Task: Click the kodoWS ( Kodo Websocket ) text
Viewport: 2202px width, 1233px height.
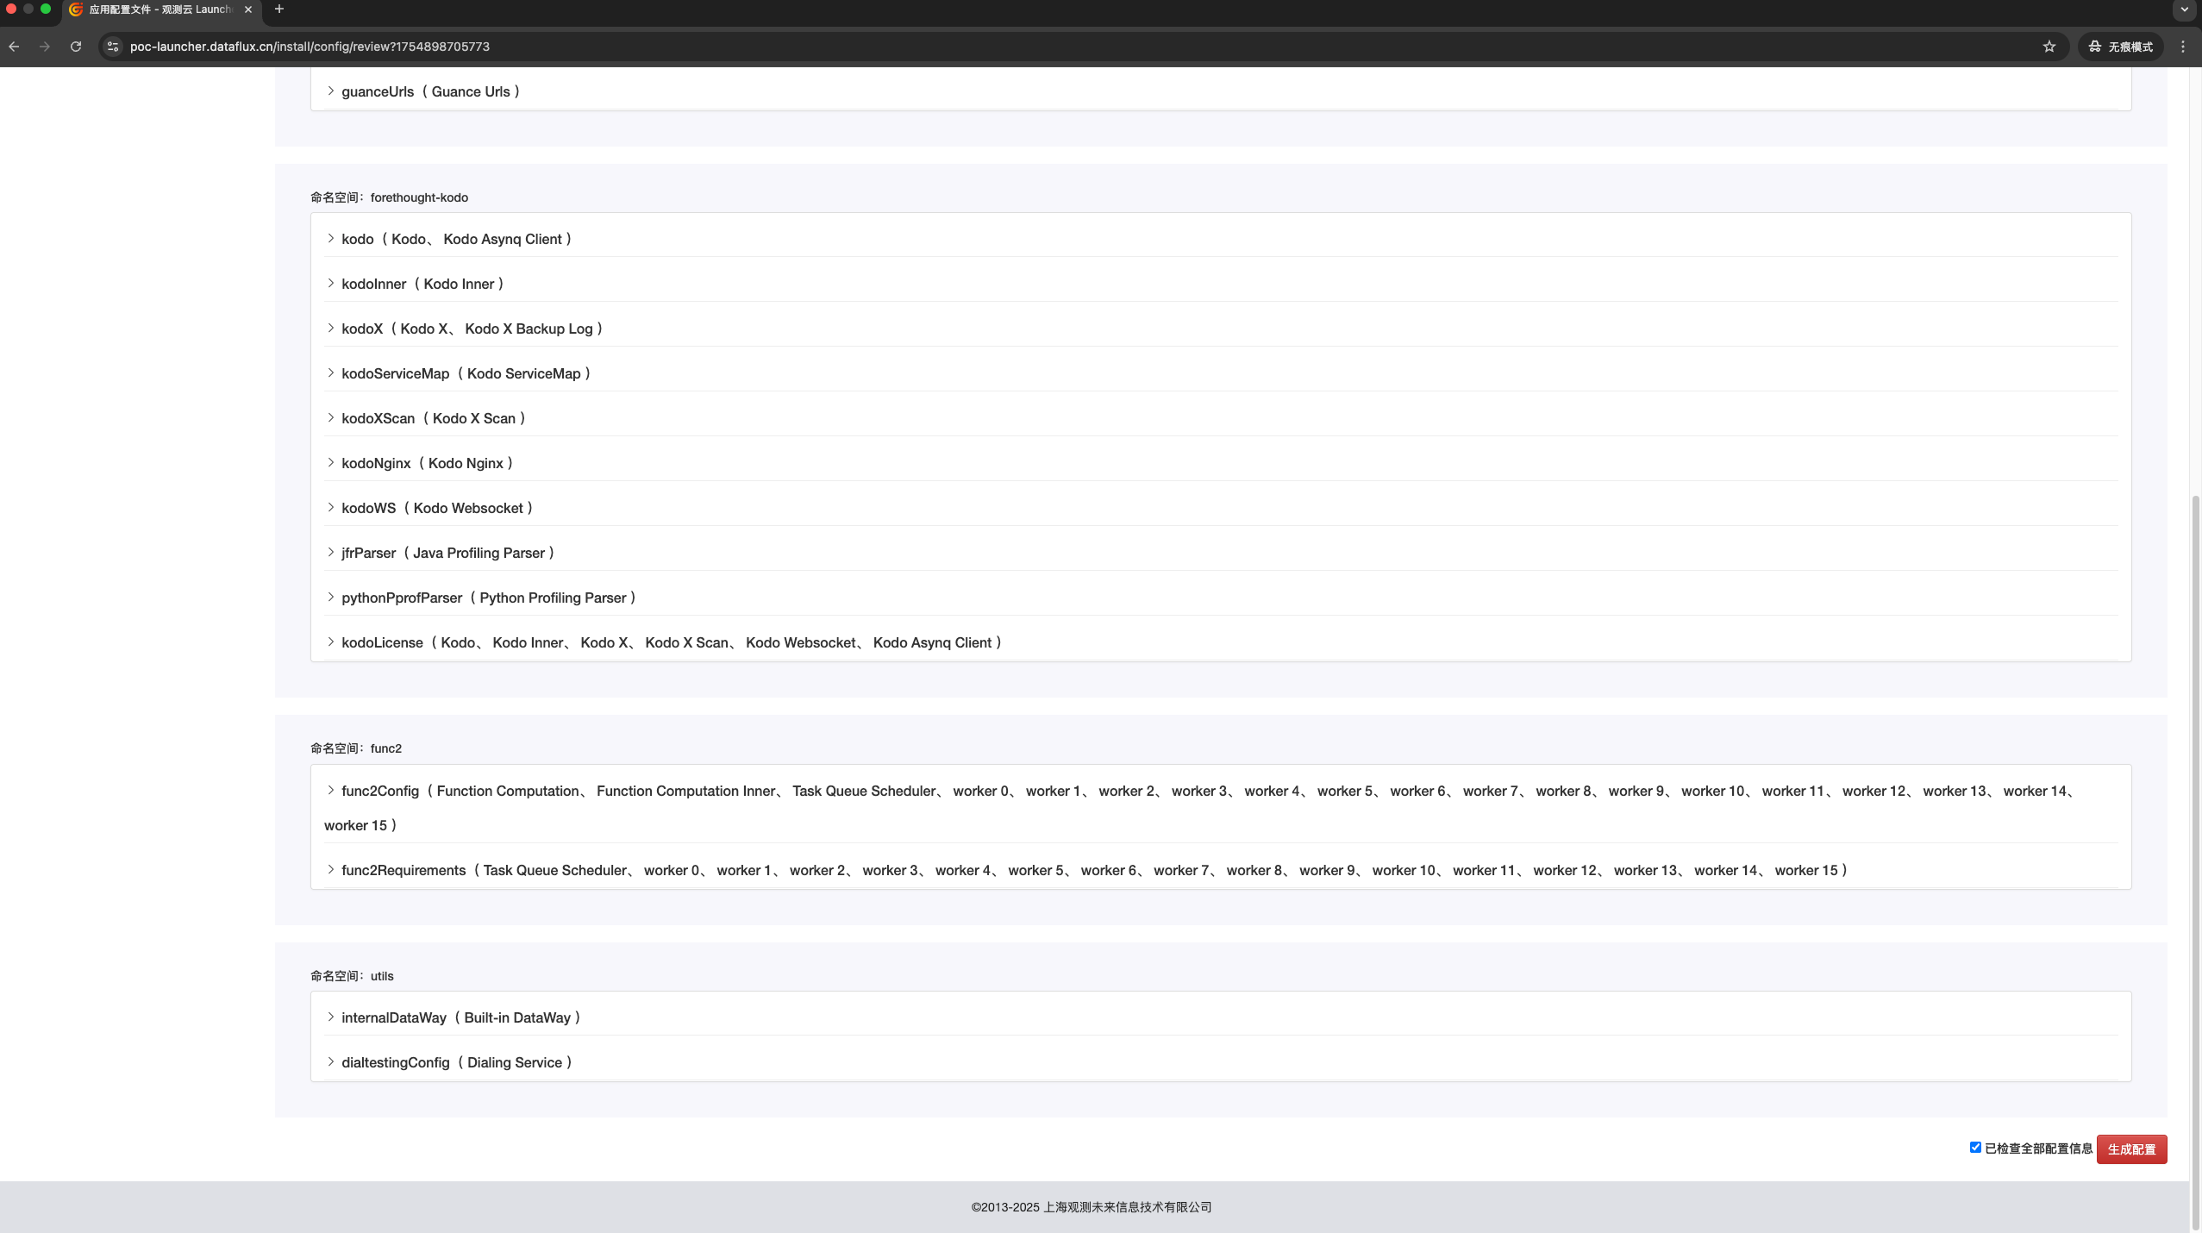Action: click(x=437, y=508)
